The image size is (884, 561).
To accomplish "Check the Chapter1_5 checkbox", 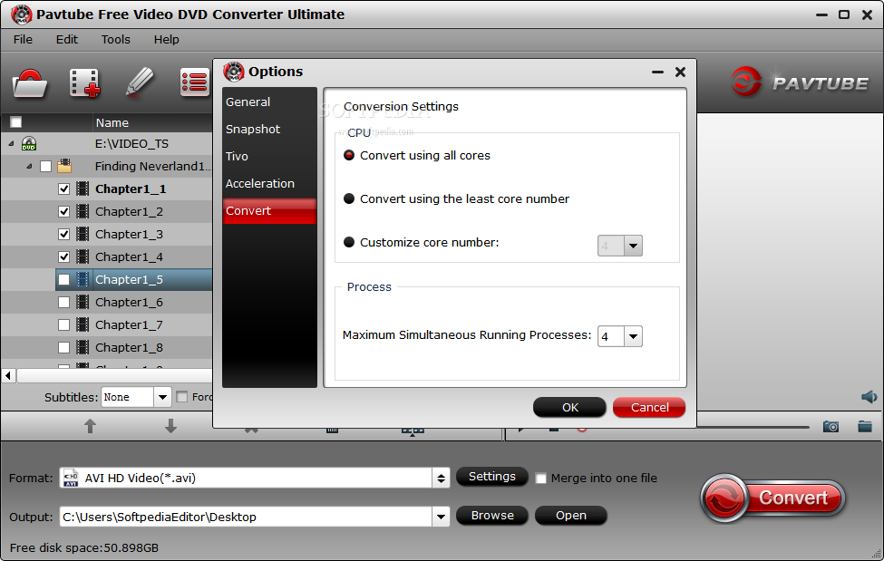I will point(63,280).
